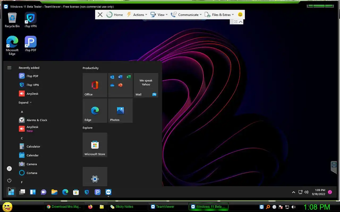Open Chat on the remote taskbar
The image size is (340, 212).
(x=44, y=192)
